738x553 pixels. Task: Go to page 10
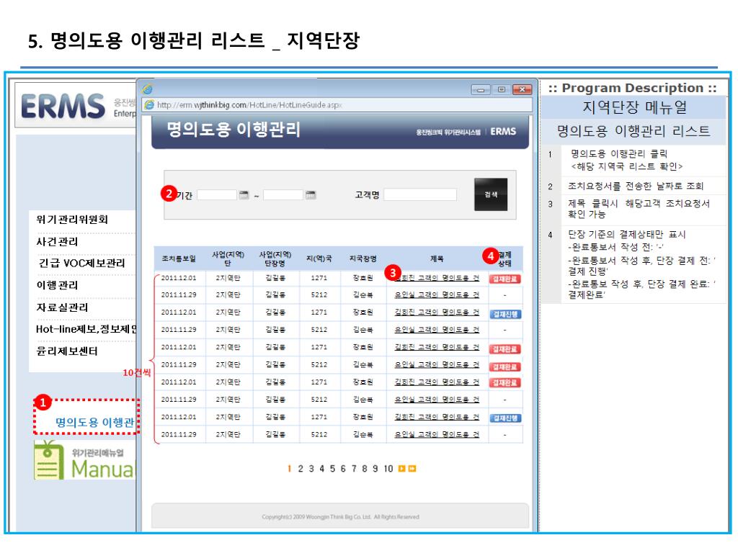tap(388, 469)
